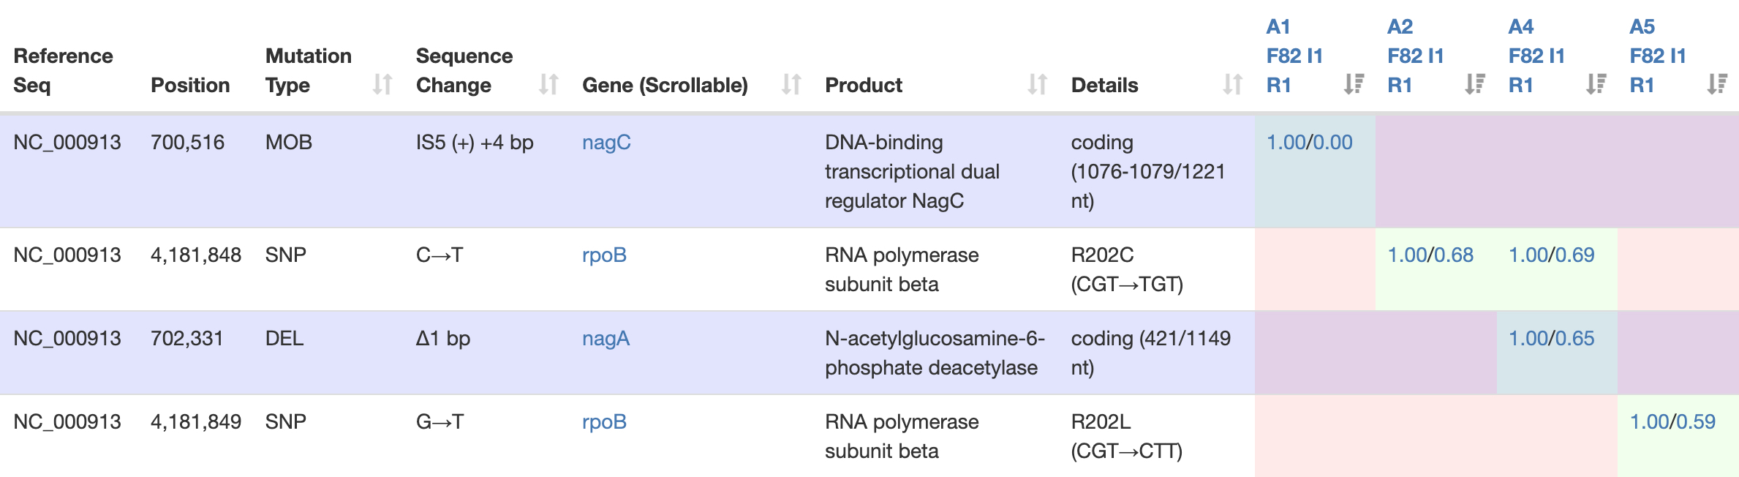Sort descending by A1 F82 I1 R1
The image size is (1739, 477).
1354,85
